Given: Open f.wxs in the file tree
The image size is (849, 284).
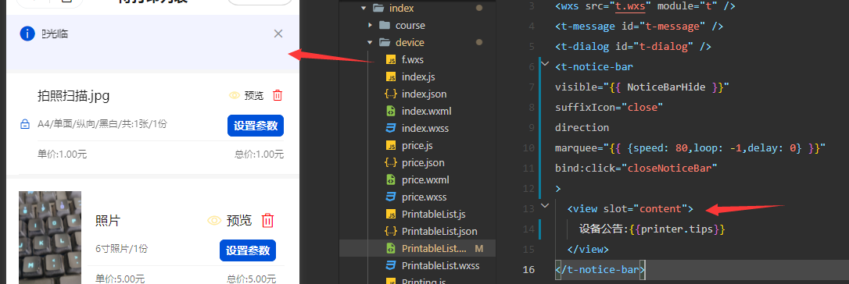Looking at the screenshot, I should pyautogui.click(x=413, y=59).
